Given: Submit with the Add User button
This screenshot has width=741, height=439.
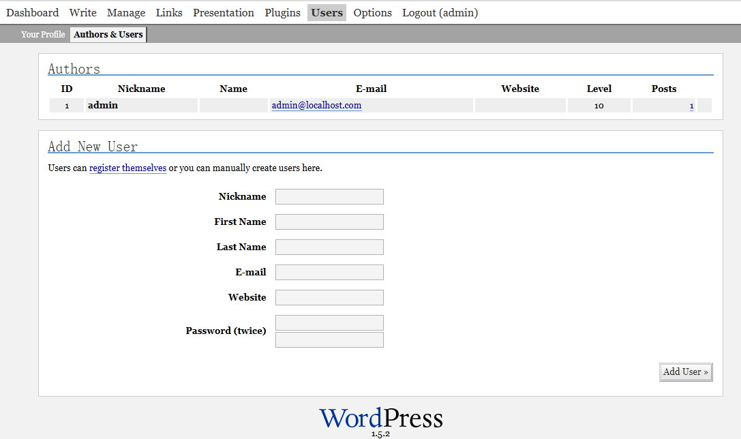Looking at the screenshot, I should pyautogui.click(x=686, y=372).
